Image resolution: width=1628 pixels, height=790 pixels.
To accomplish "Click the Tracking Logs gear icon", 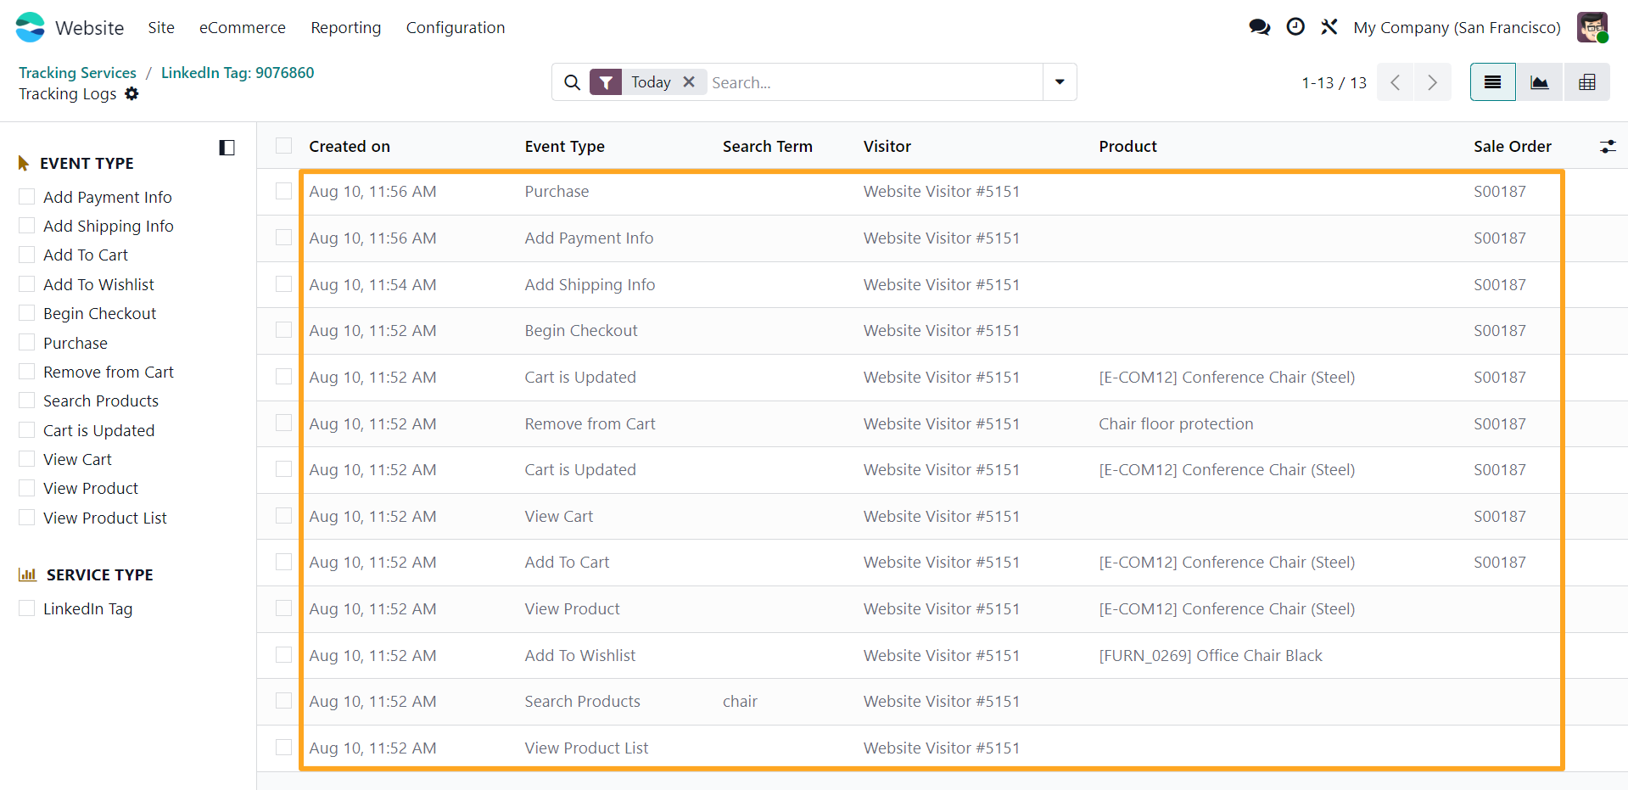I will (x=131, y=93).
